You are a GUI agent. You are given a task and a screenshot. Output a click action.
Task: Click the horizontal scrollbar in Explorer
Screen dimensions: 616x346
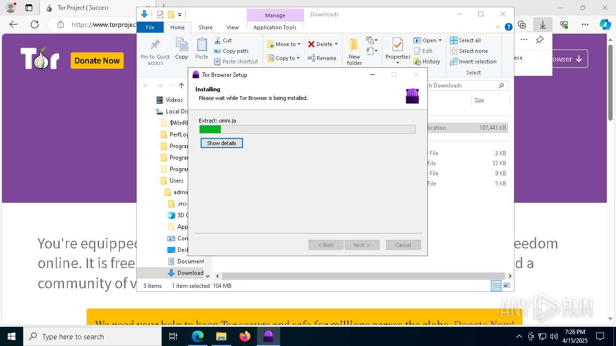(364, 276)
